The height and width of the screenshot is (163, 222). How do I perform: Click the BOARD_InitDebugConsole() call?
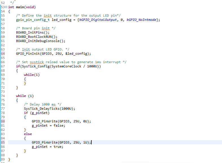point(41,41)
